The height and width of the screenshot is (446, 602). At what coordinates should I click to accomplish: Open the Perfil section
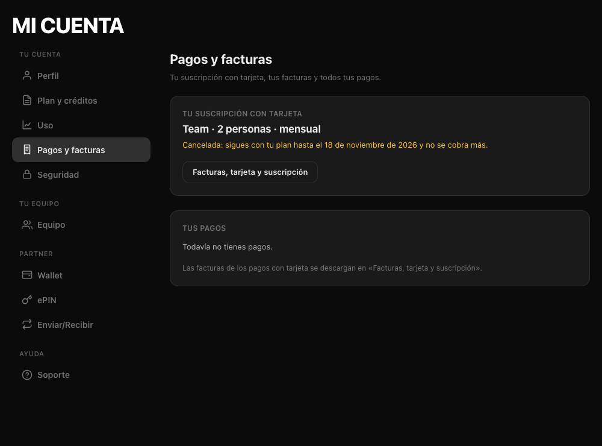click(81, 76)
